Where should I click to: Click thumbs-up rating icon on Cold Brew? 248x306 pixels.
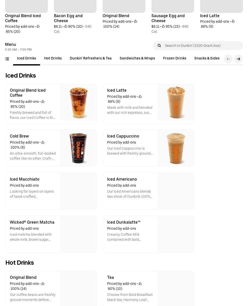43,143
